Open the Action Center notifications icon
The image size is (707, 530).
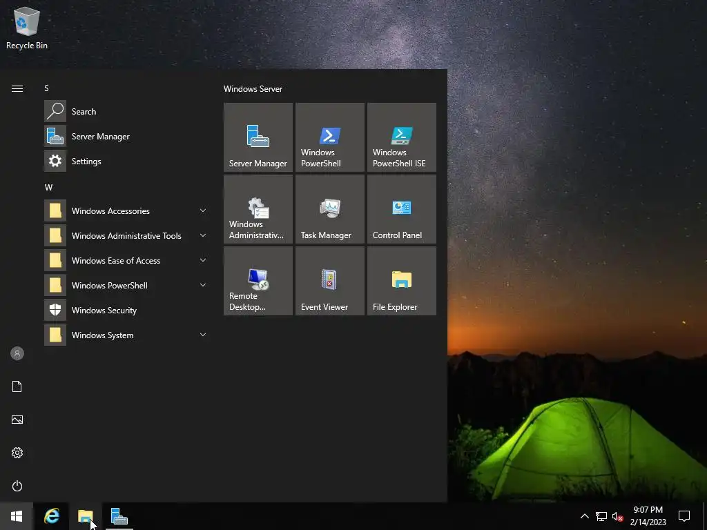click(x=684, y=516)
